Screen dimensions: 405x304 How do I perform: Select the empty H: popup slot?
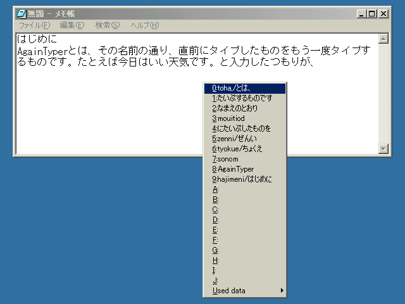click(245, 260)
